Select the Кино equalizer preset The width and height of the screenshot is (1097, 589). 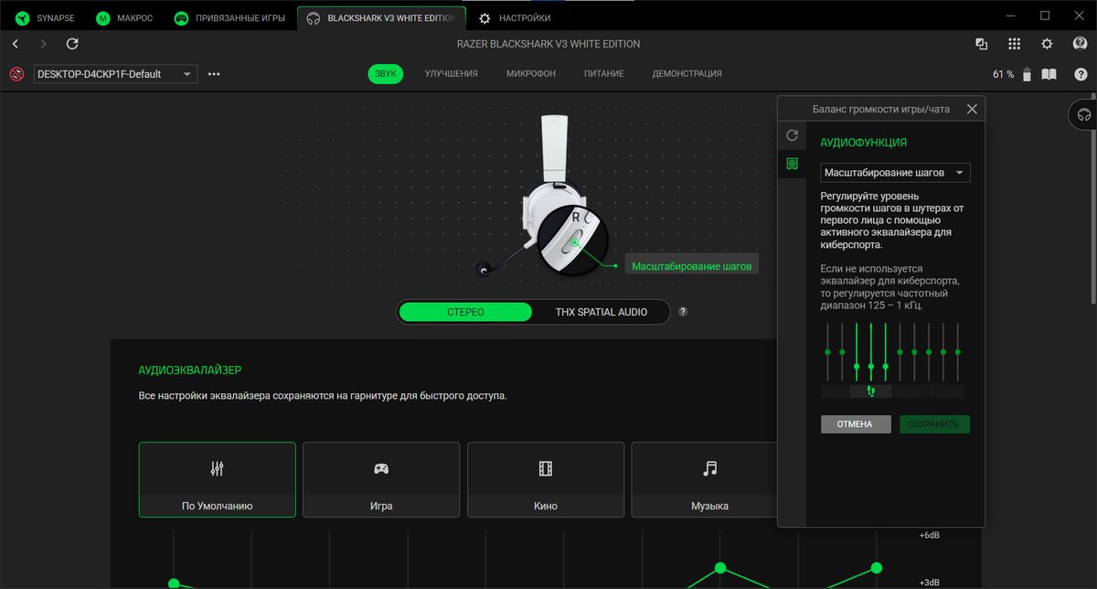546,480
